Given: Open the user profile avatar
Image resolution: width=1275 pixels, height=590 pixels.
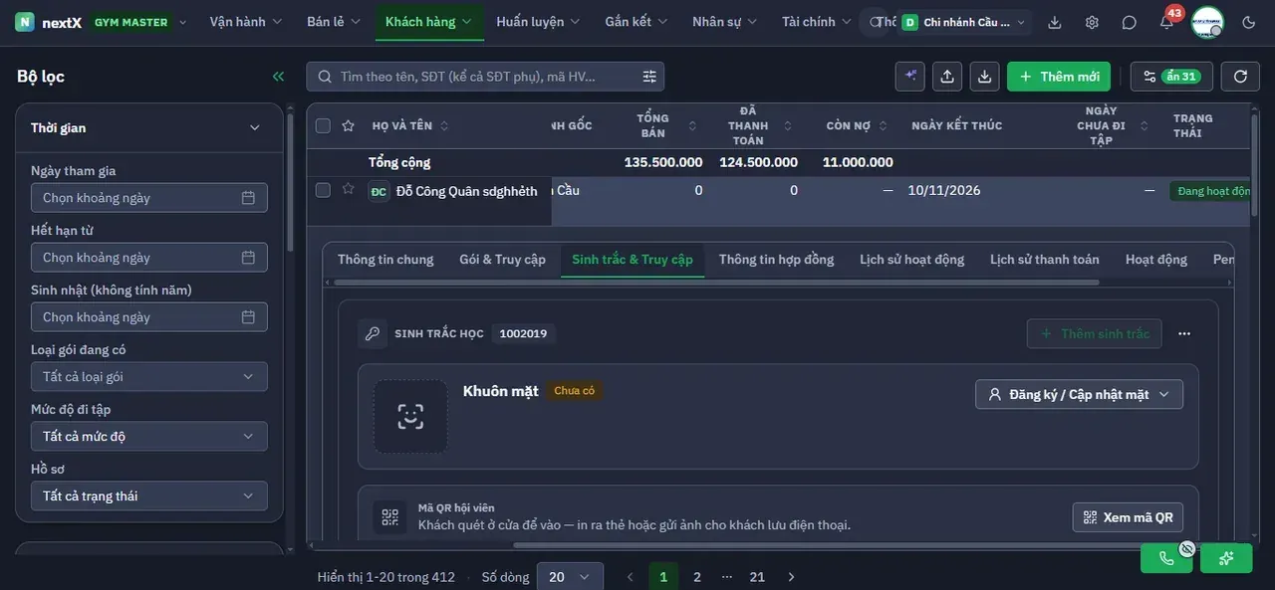Looking at the screenshot, I should pos(1207,22).
